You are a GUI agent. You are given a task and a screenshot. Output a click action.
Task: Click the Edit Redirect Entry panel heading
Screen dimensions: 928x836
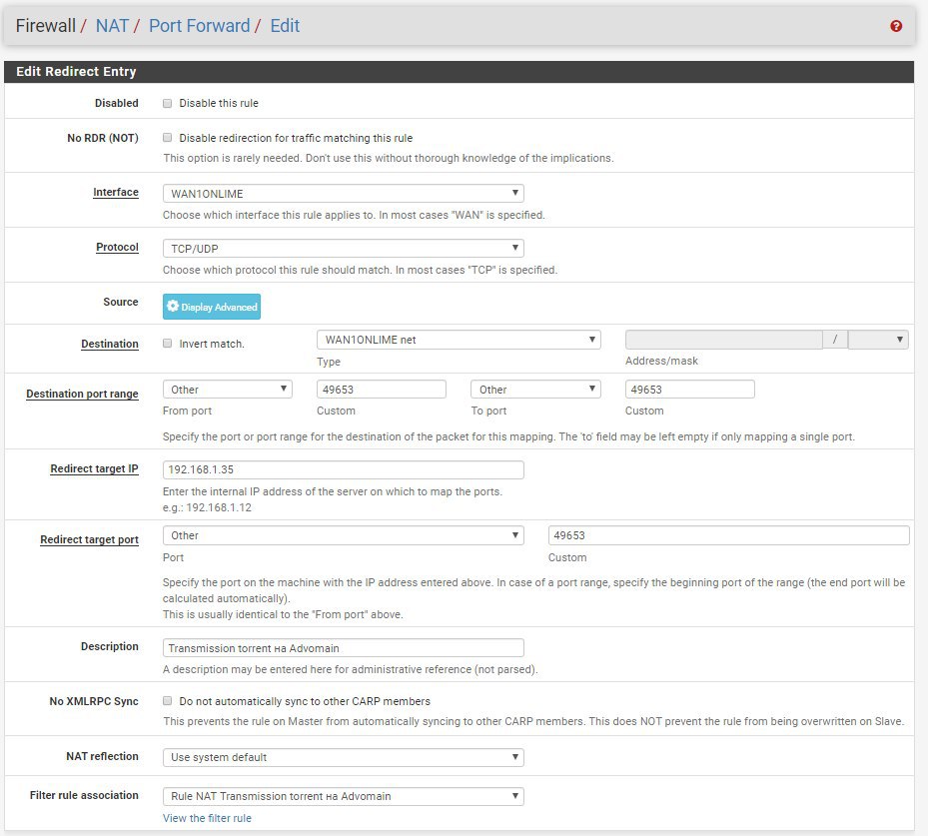(76, 72)
